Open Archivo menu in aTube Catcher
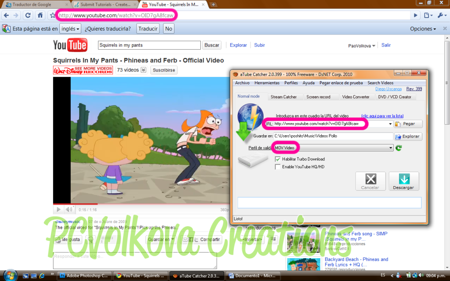This screenshot has width=450, height=281. click(x=242, y=83)
